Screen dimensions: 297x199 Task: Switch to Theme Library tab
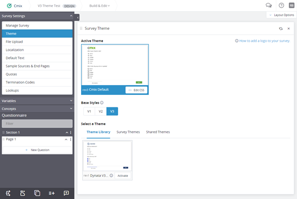coord(98,132)
